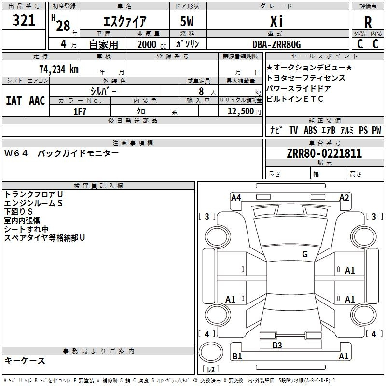This screenshot has width=386, height=386.
Task: Click the mileage value 74,234 km
Action: (58, 69)
